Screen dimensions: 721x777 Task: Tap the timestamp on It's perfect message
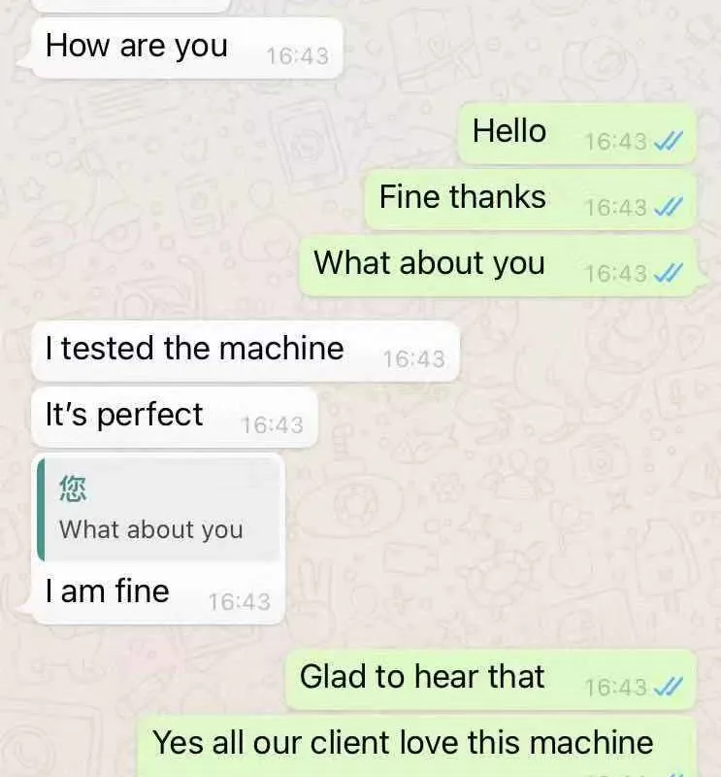point(272,424)
